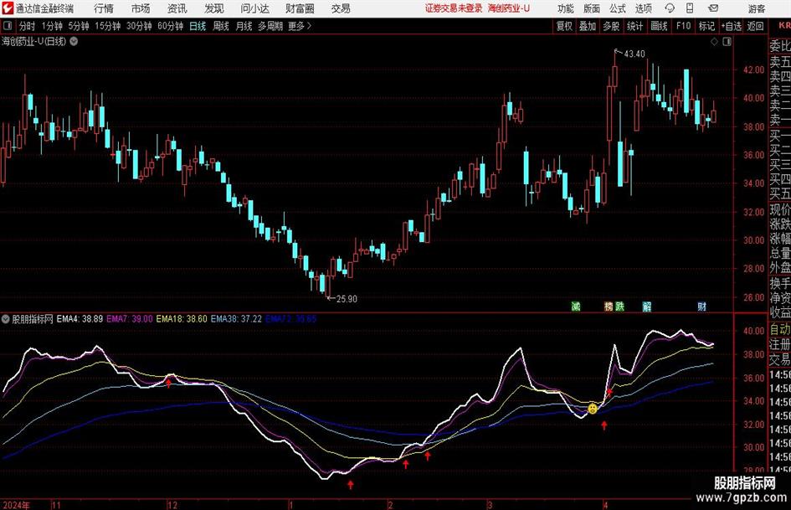This screenshot has width=791, height=510.
Task: Click the 注册 label in right panel
Action: coord(780,344)
